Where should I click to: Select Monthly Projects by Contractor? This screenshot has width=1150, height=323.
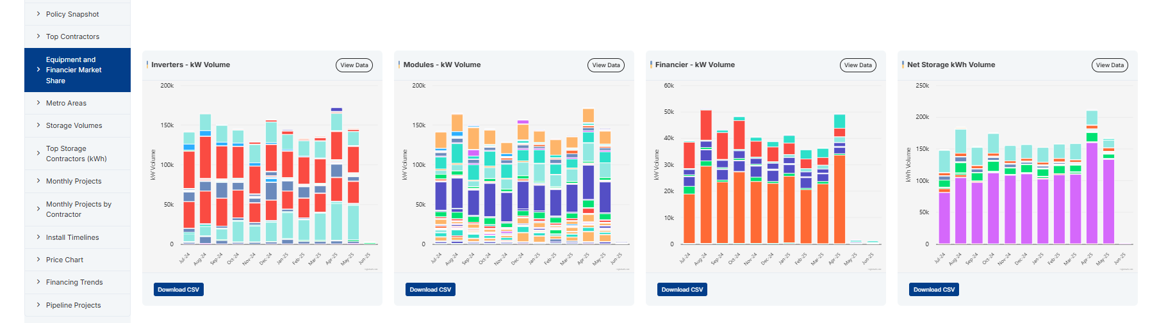coord(78,209)
